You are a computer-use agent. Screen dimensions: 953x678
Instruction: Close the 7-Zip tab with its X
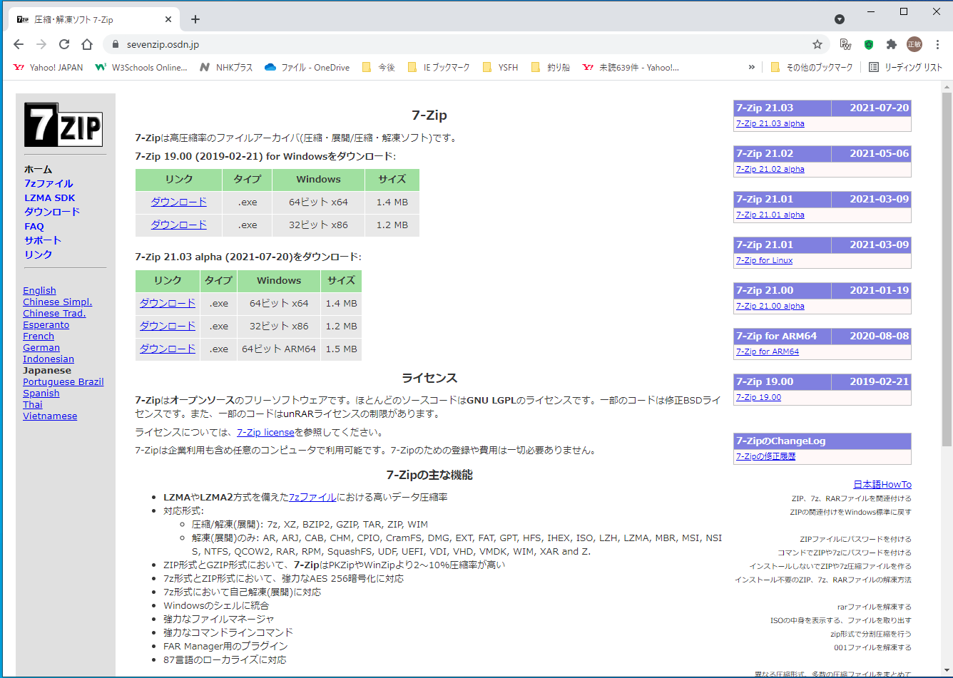point(168,19)
